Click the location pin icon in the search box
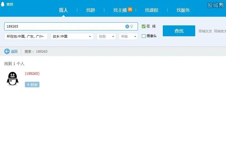This screenshot has height=154, width=226. pyautogui.click(x=131, y=27)
